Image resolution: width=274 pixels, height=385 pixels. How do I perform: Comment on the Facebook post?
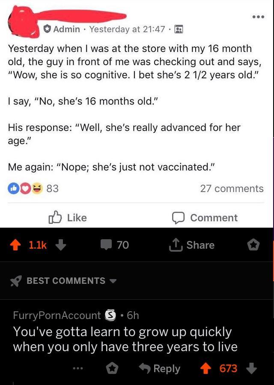tap(205, 218)
